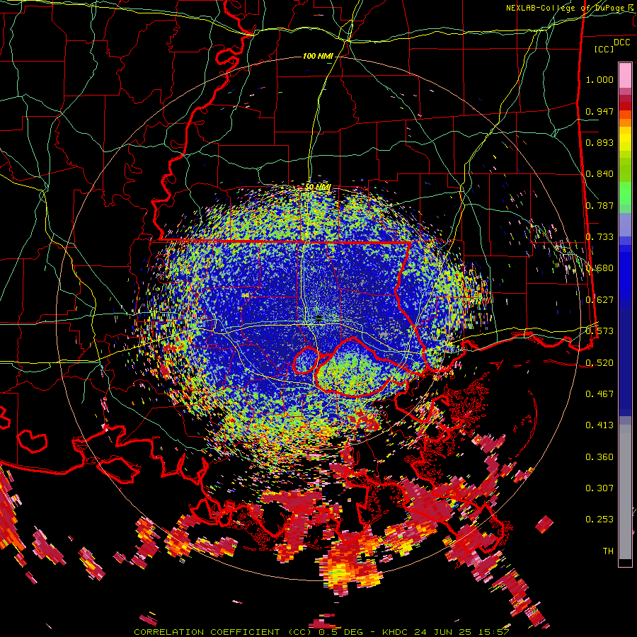The width and height of the screenshot is (637, 637).
Task: Select the DCC label above the color scale
Action: point(622,42)
